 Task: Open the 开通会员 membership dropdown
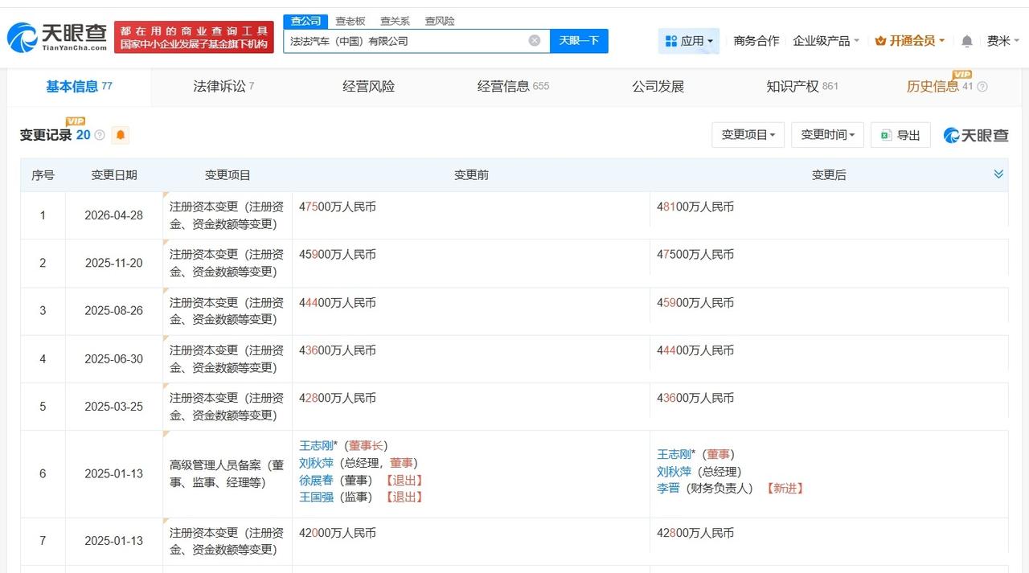click(x=909, y=40)
